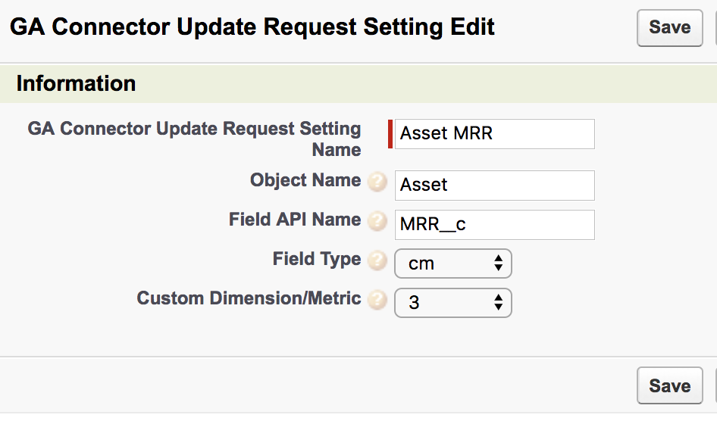Open the Field Type help icon
Image resolution: width=717 pixels, height=421 pixels.
(x=377, y=262)
